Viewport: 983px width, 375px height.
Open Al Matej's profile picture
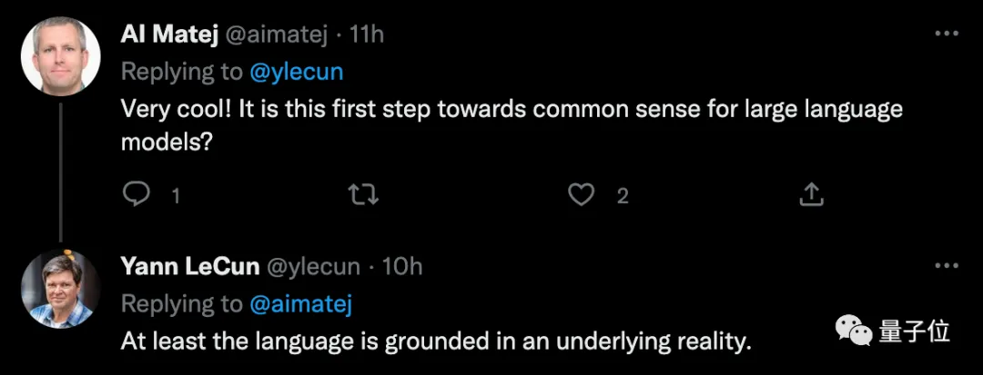(60, 56)
